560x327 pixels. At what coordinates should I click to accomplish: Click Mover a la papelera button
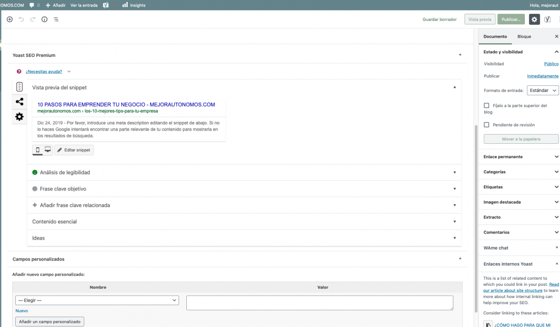pyautogui.click(x=521, y=139)
